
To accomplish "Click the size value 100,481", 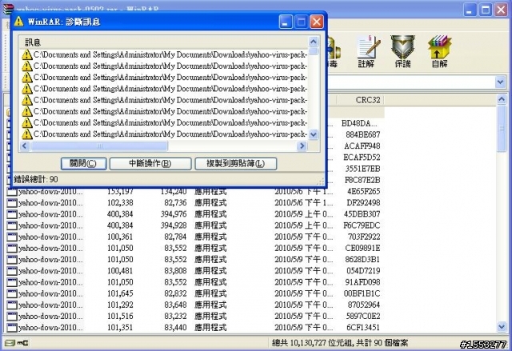I will point(120,271).
